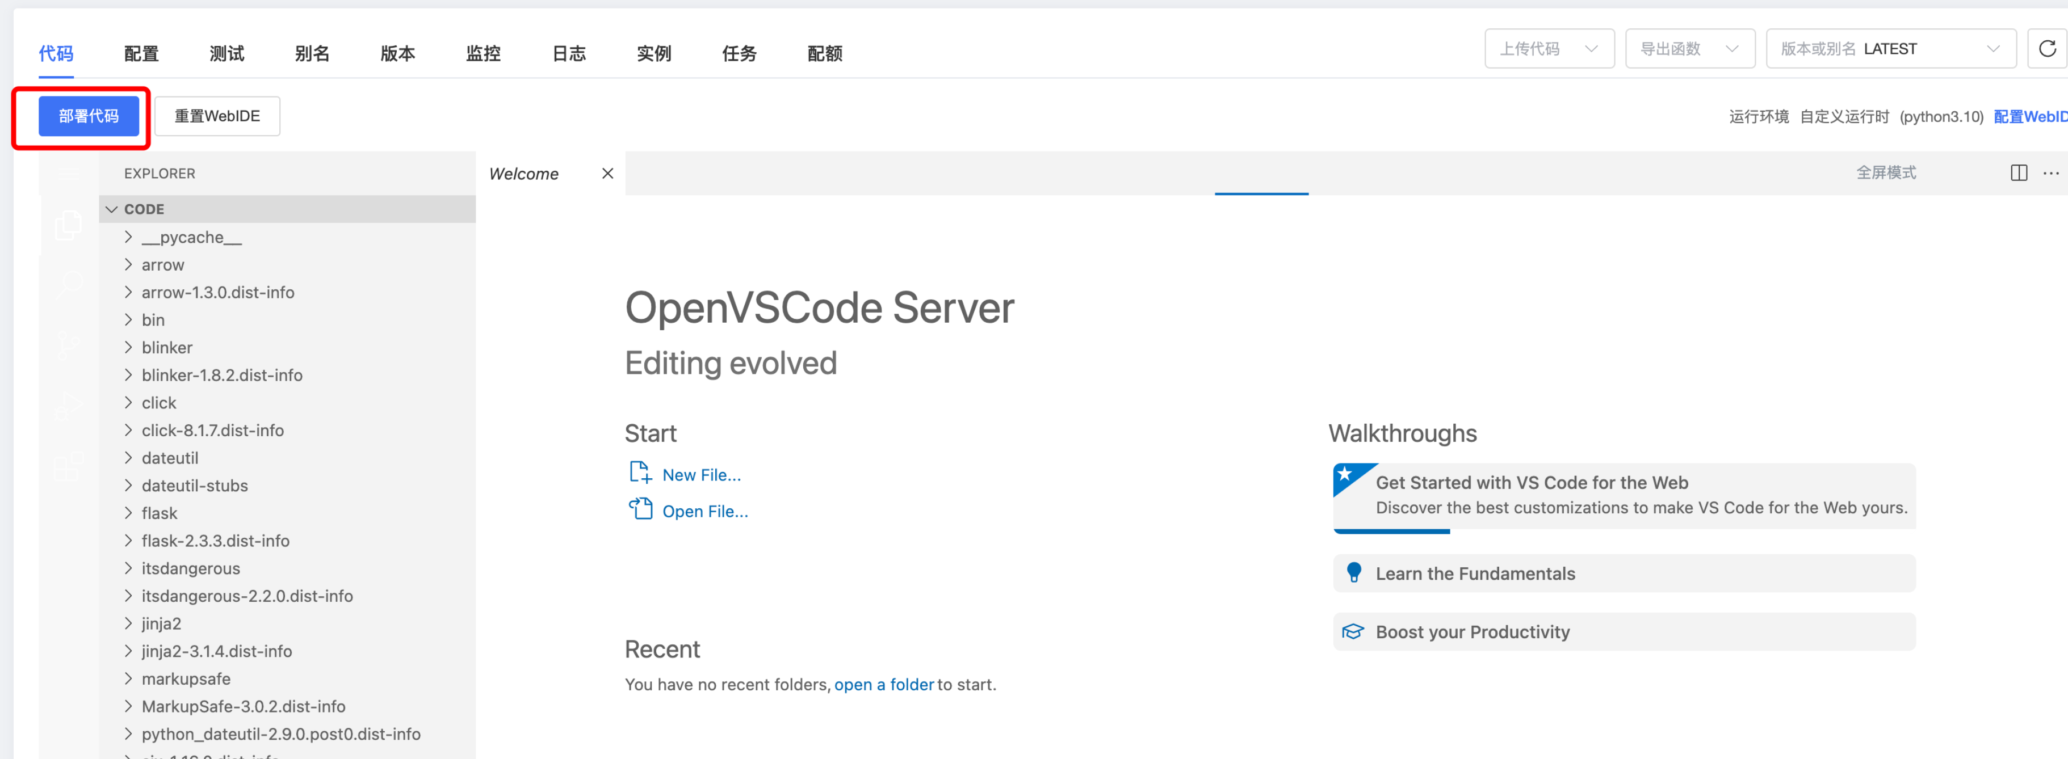Click the 重置WebIDE button
The width and height of the screenshot is (2068, 759).
[217, 116]
